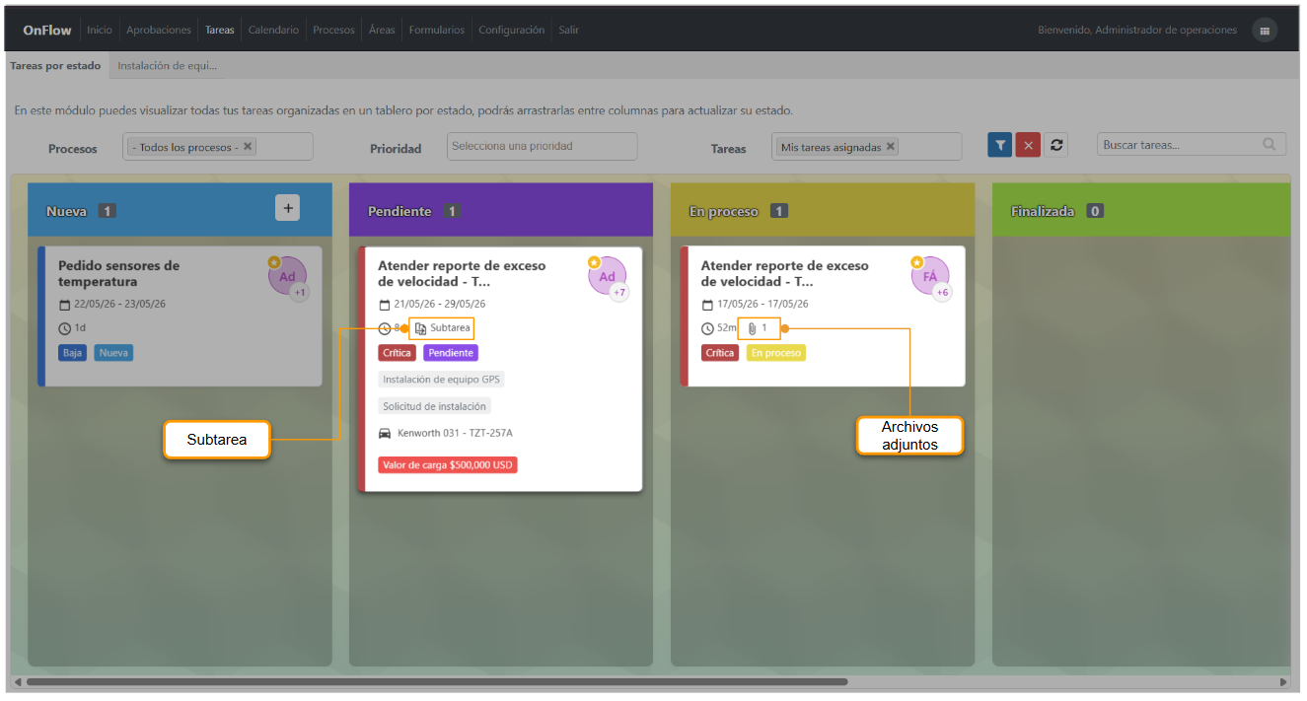Add a new task with the plus button
The height and width of the screenshot is (701, 1307).
point(287,207)
